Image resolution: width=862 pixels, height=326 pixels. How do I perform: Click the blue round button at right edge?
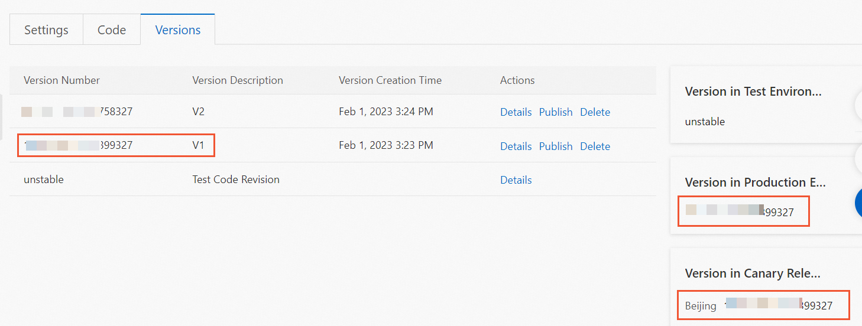click(858, 203)
